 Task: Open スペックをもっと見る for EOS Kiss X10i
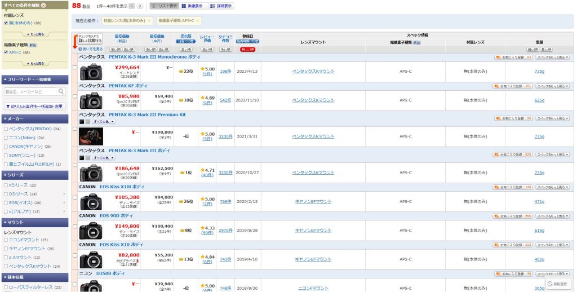click(552, 187)
